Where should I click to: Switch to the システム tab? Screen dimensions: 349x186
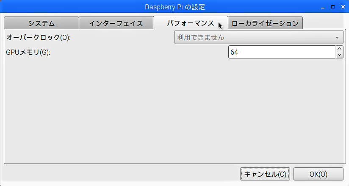[x=42, y=23]
